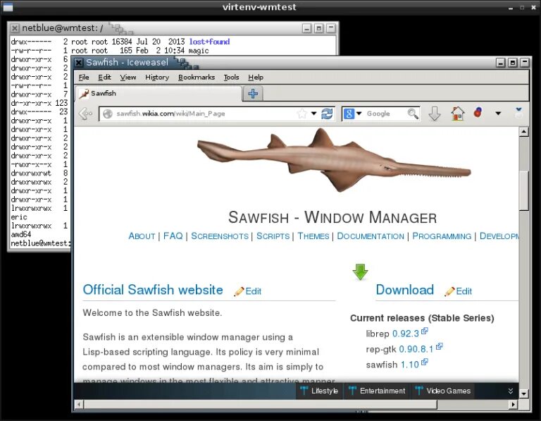
Task: Open the Documentation link
Action: tap(371, 236)
